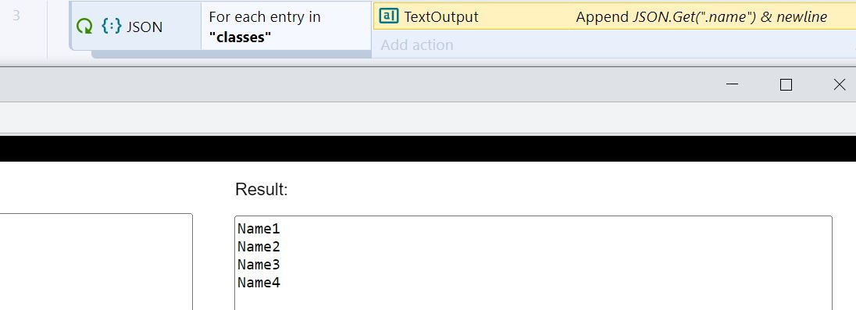Select the Append JSON.Get action text
The width and height of the screenshot is (856, 310).
(x=701, y=17)
